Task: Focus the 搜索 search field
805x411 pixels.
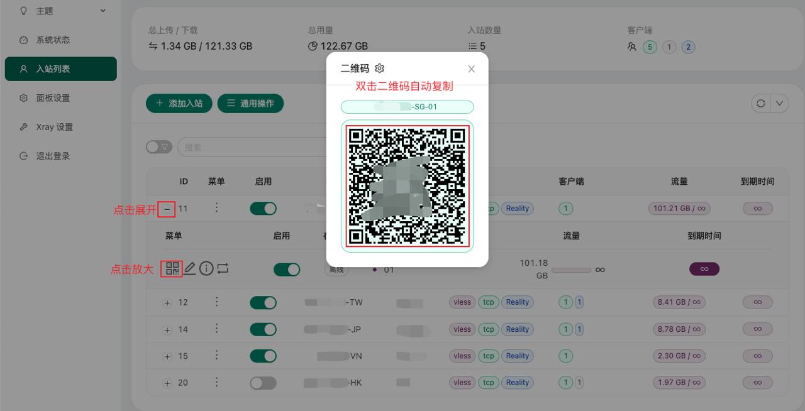Action: pos(252,147)
